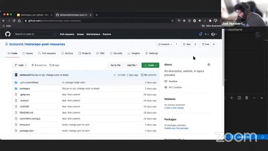Close the Monorepos presentation tab
This screenshot has width=268, height=151.
click(x=52, y=15)
